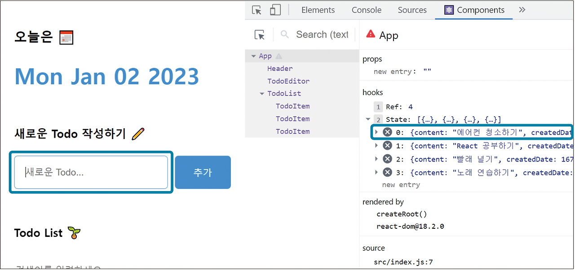Open source link src/index.js:7
The height and width of the screenshot is (270, 575).
[403, 261]
